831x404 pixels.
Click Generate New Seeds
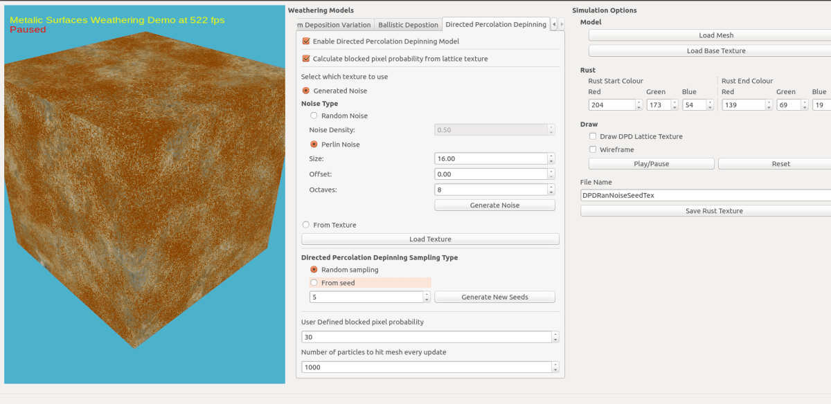(x=494, y=297)
